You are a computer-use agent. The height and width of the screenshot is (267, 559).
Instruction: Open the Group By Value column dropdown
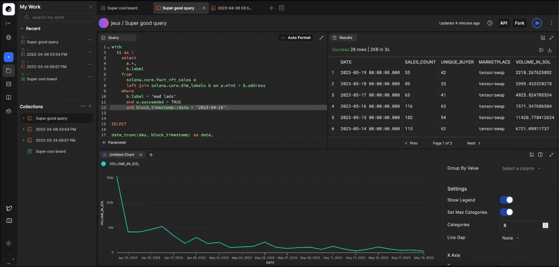521,168
